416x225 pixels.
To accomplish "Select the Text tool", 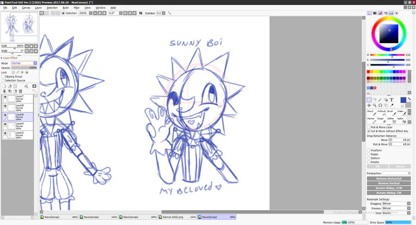I will pyautogui.click(x=392, y=100).
